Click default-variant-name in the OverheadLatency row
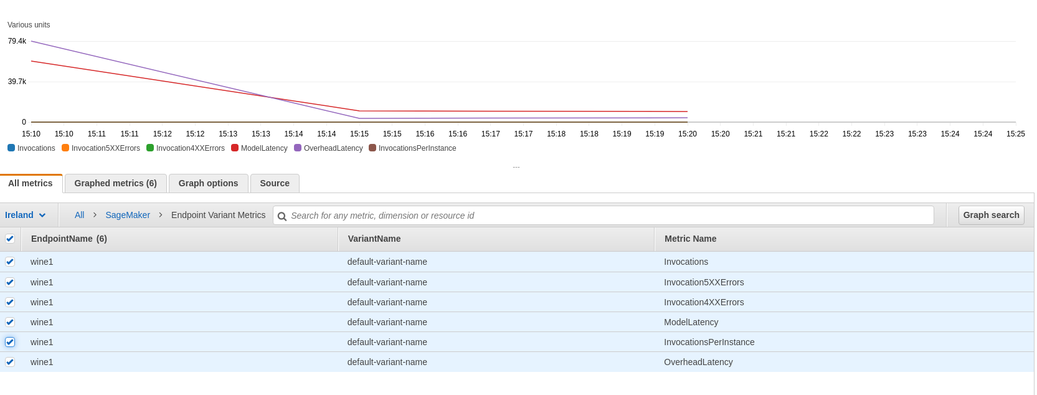1037x395 pixels. 387,362
